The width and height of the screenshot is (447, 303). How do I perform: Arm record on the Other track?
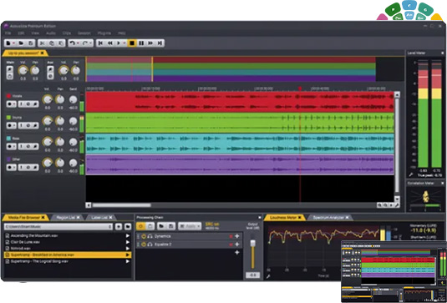[x=10, y=168]
